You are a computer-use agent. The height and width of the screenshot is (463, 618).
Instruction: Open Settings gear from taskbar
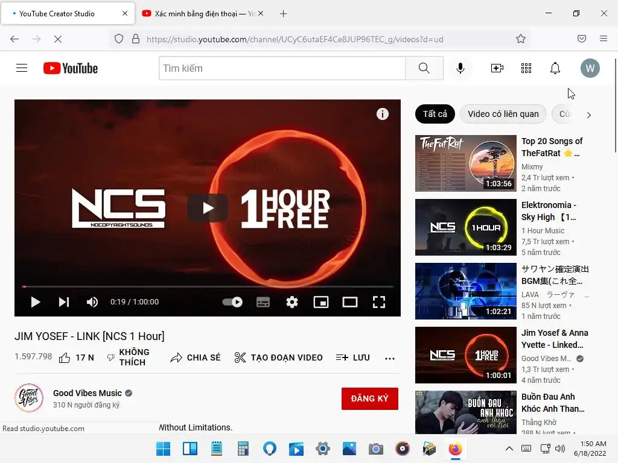tap(323, 449)
